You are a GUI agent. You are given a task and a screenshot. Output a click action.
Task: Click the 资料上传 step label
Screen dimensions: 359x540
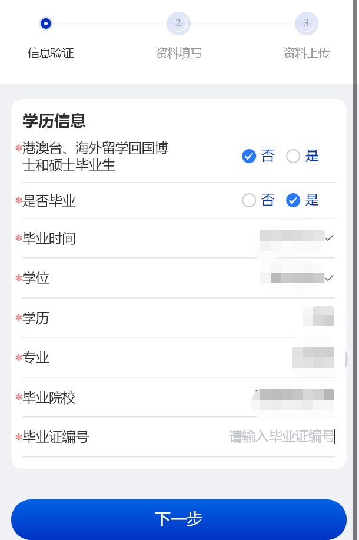click(306, 53)
